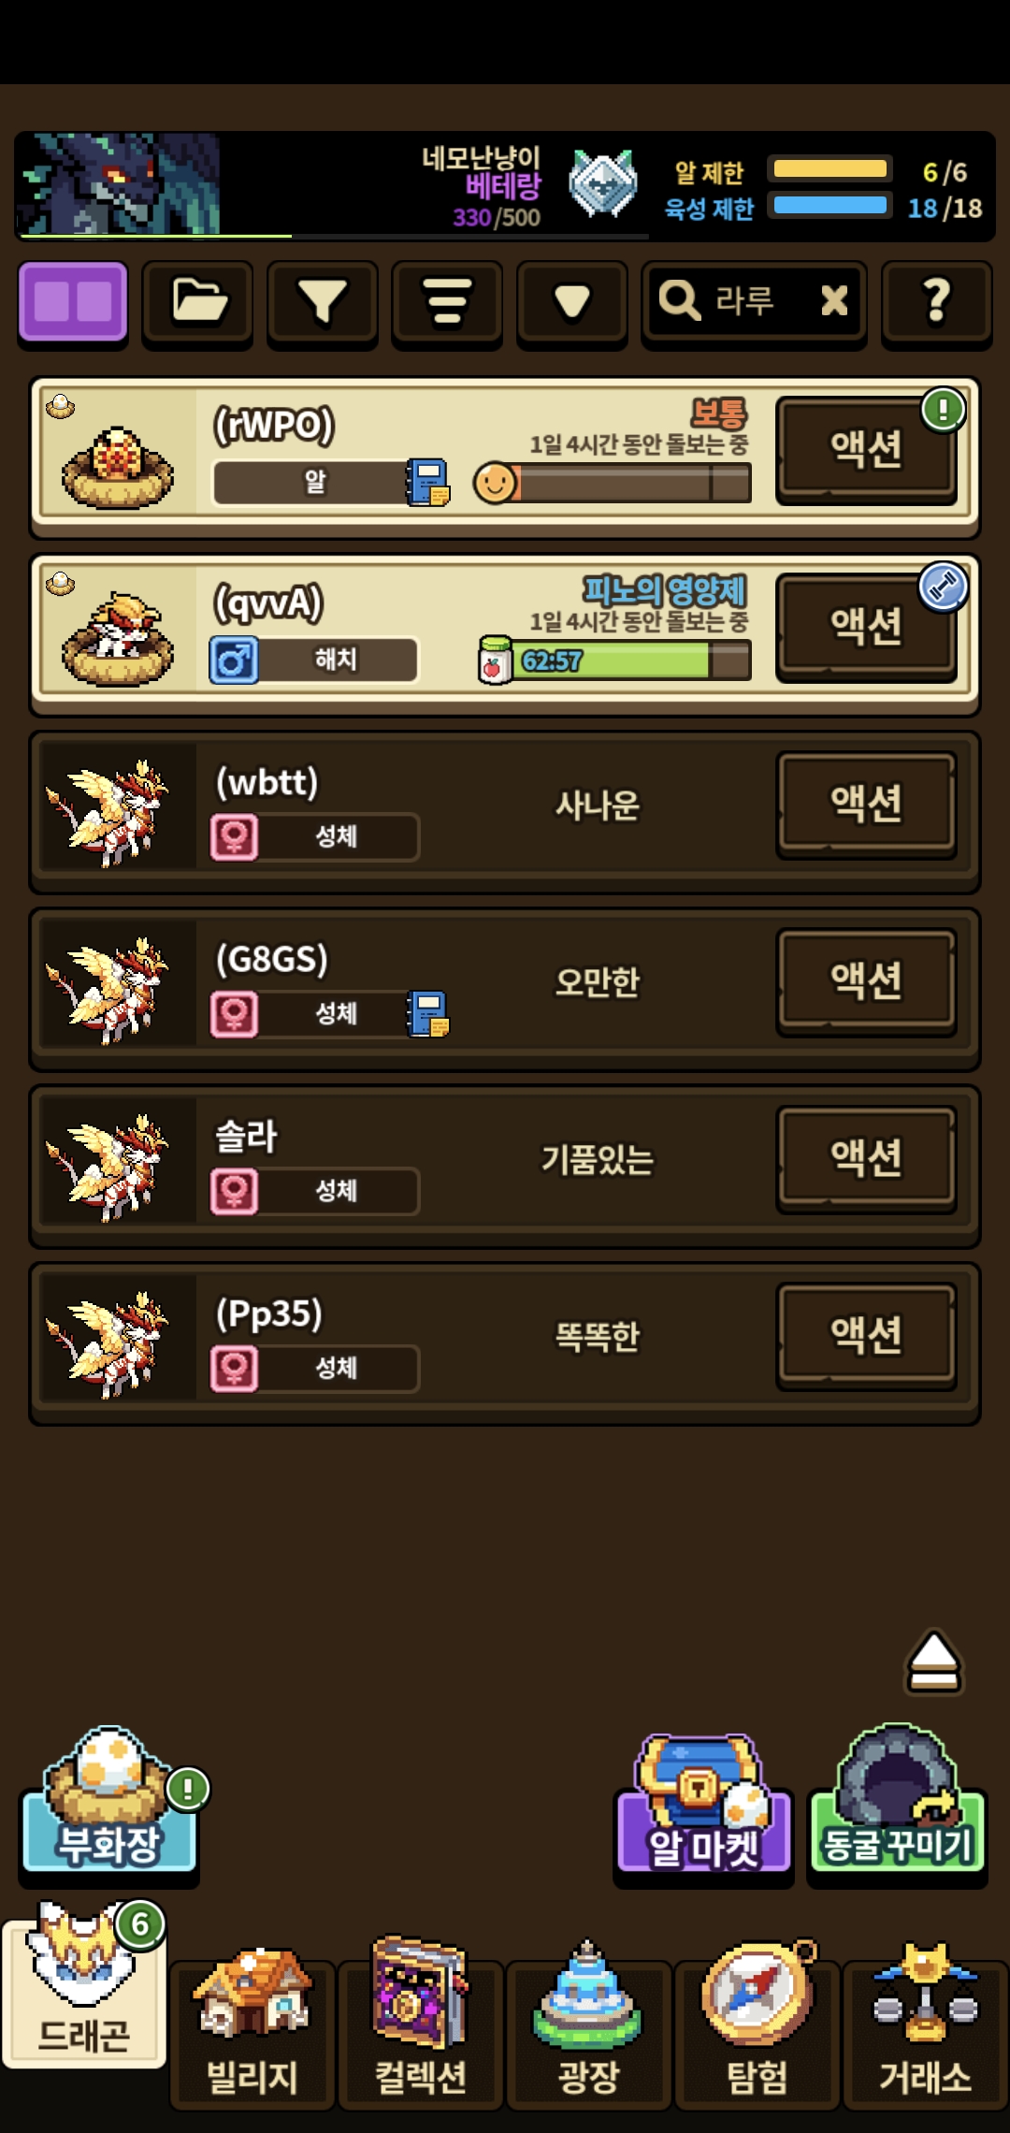Click the 액션 button for dragon 솔라
Screen dimensions: 1010x2133
point(867,1158)
